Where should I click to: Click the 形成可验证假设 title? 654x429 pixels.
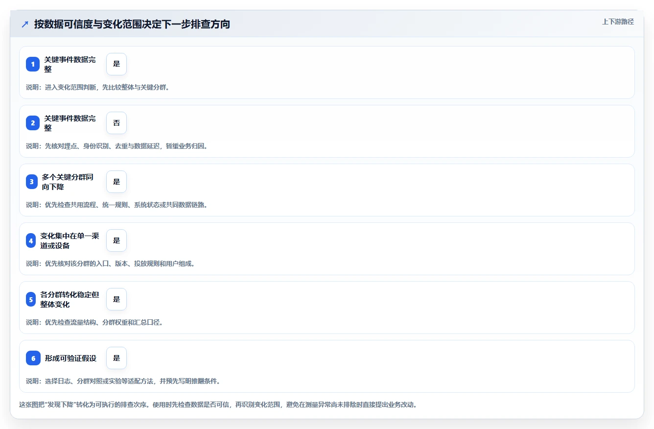[70, 358]
